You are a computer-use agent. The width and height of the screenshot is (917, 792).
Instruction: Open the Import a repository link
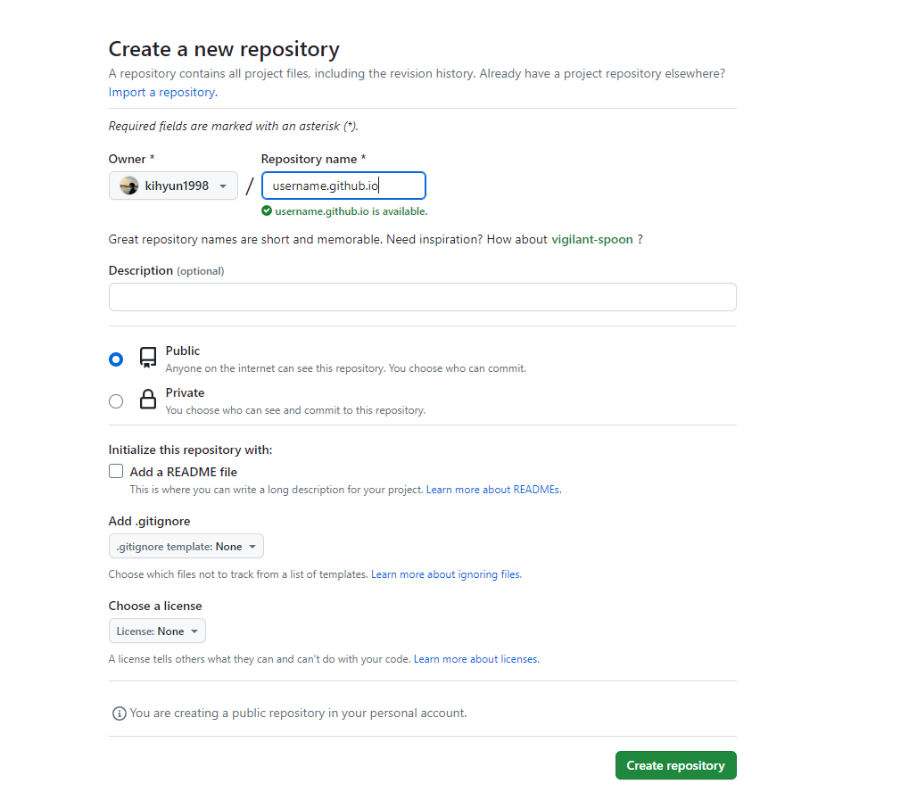tap(162, 93)
